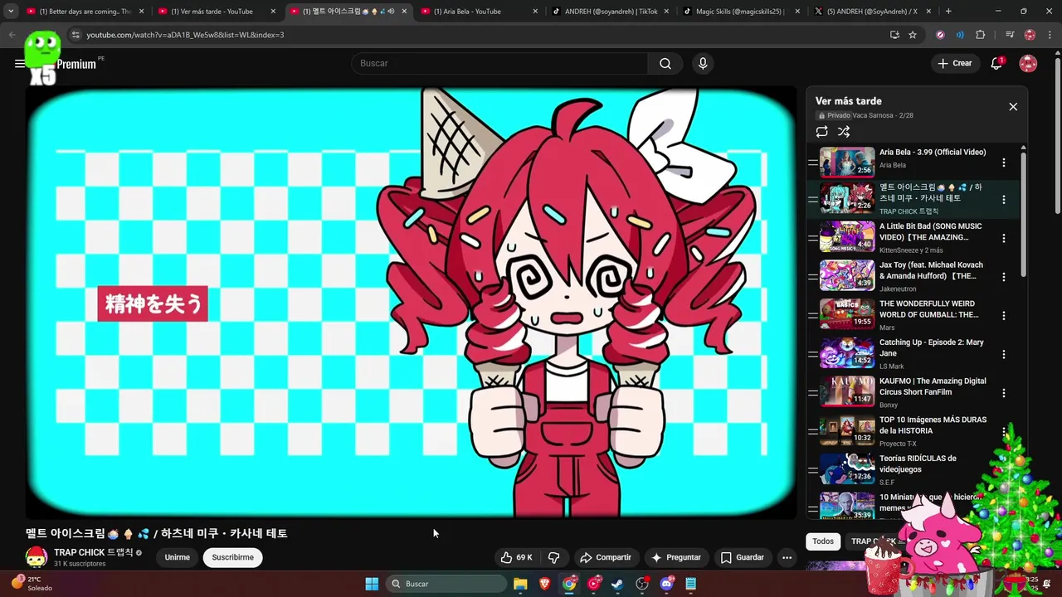Viewport: 1062px width, 597px height.
Task: Switch to Magic Skills TikTok tab
Action: [741, 12]
